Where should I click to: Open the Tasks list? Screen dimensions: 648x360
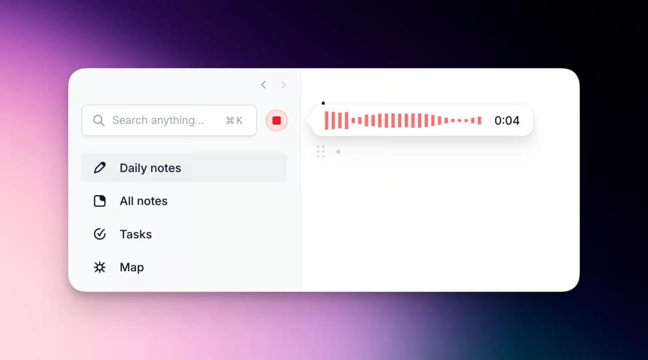(135, 234)
